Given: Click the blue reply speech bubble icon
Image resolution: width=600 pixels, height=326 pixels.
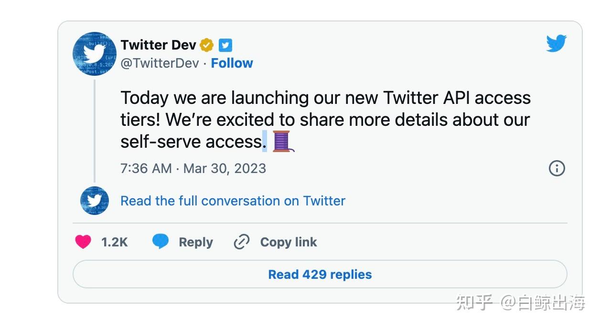Looking at the screenshot, I should coord(161,242).
